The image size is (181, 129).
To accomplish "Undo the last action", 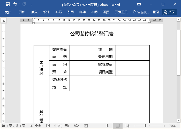I will 15,4.
